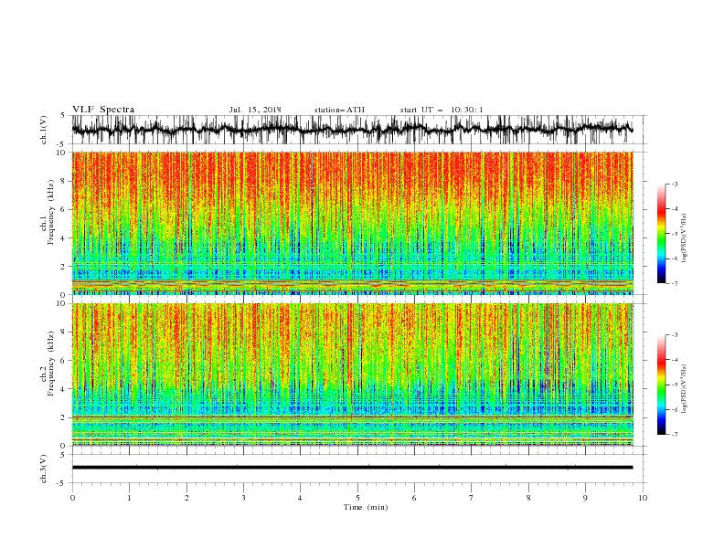Viewport: 724px width, 559px height.
Task: Click the "station=ATH" header label
Action: 339,110
